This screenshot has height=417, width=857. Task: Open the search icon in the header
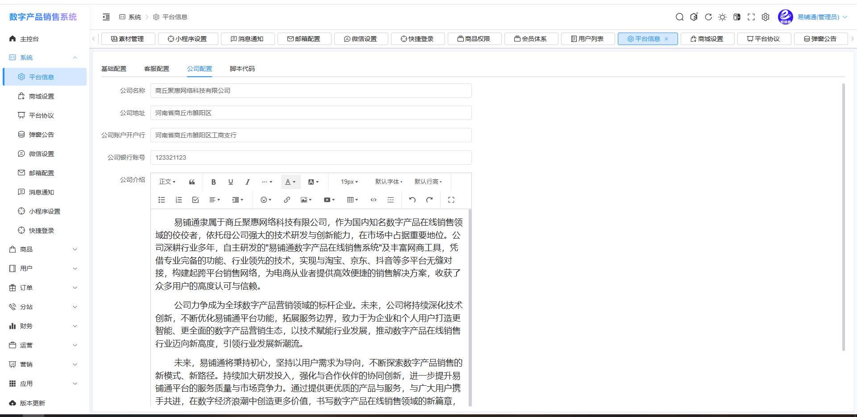(x=679, y=17)
